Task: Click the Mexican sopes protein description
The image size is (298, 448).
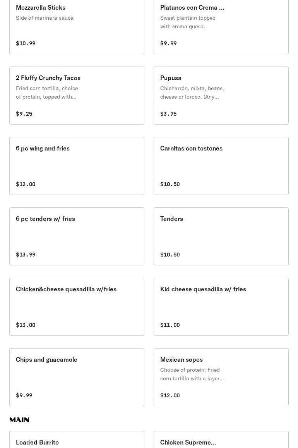Action: (192, 374)
